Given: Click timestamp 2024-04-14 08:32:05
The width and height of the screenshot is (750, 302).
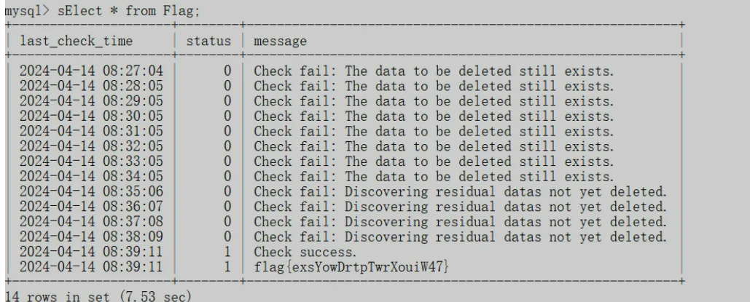Looking at the screenshot, I should (x=91, y=146).
